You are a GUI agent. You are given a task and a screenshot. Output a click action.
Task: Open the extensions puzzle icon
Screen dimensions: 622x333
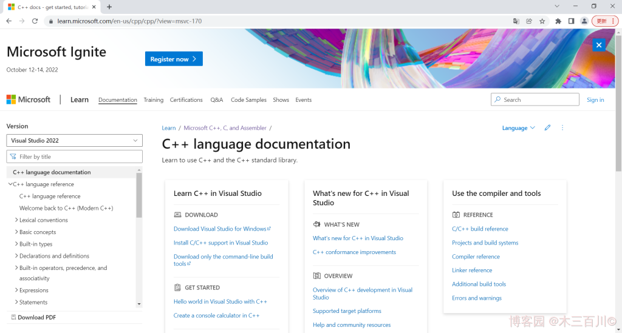(x=558, y=21)
